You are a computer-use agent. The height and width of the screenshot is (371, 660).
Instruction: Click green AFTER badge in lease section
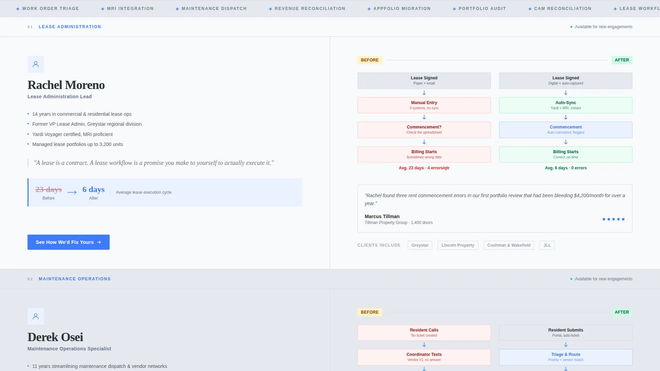tap(621, 60)
